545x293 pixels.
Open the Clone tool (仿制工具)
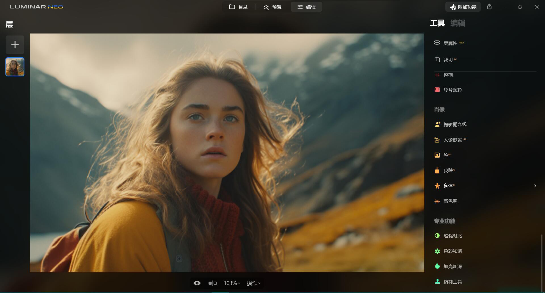(x=452, y=282)
